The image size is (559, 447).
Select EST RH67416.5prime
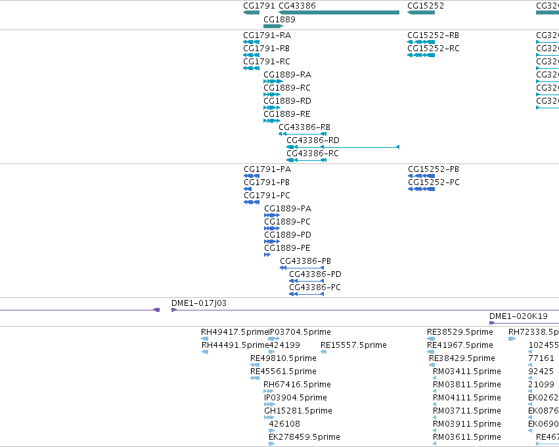297,385
